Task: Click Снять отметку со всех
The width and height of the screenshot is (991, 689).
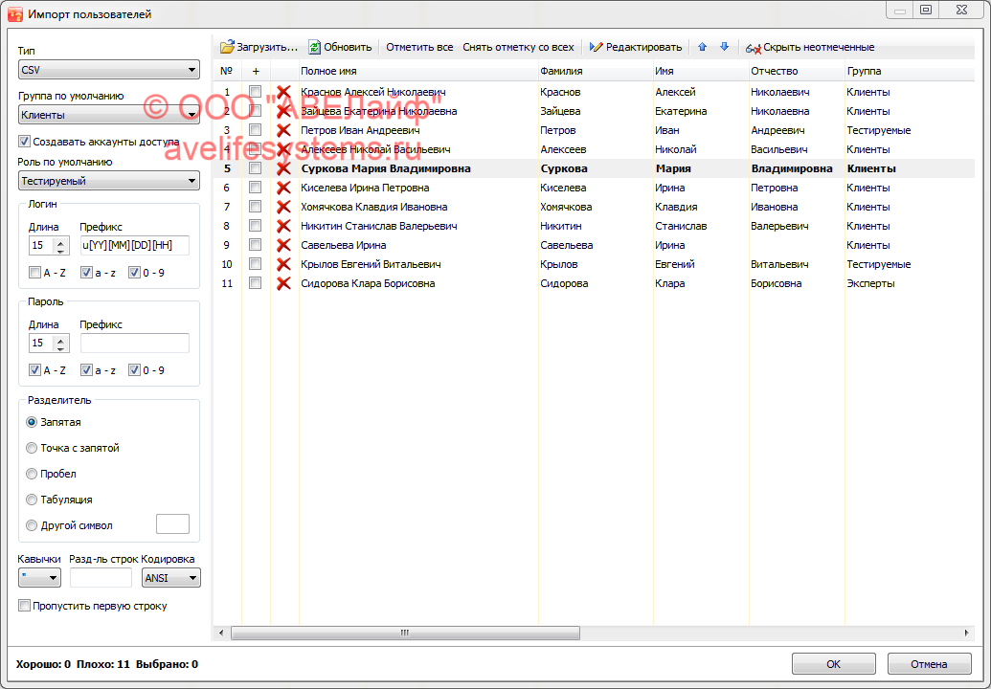Action: pyautogui.click(x=518, y=47)
